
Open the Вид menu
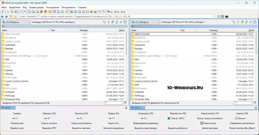tap(25, 7)
